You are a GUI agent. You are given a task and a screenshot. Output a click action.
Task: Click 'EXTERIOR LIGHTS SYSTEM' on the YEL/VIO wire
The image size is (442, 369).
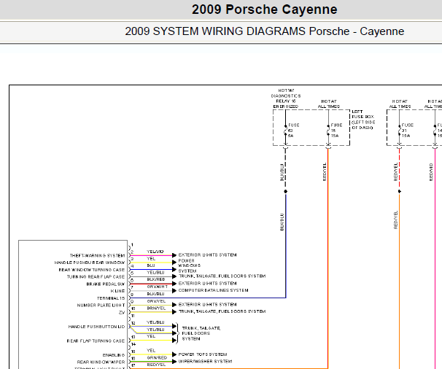[207, 255]
